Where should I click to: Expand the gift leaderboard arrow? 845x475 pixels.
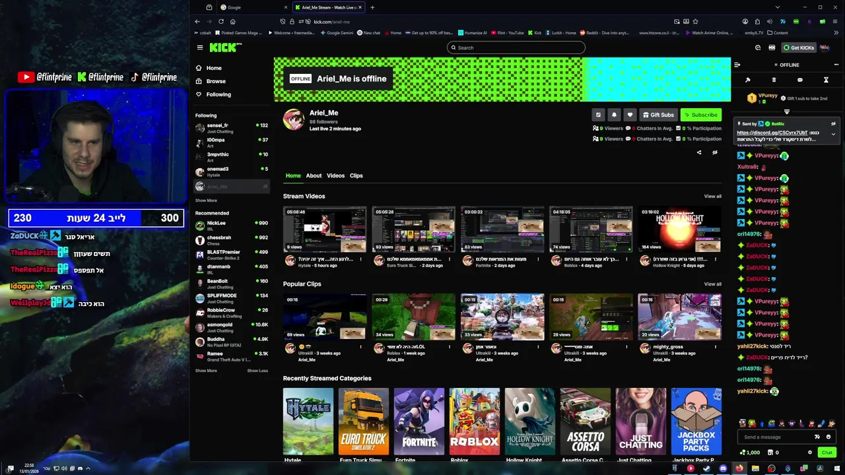click(786, 111)
